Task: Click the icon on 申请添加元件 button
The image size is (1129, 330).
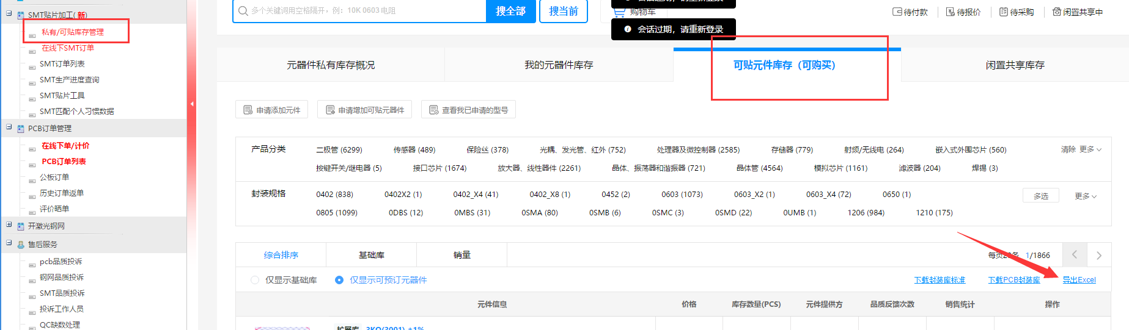Action: (248, 110)
